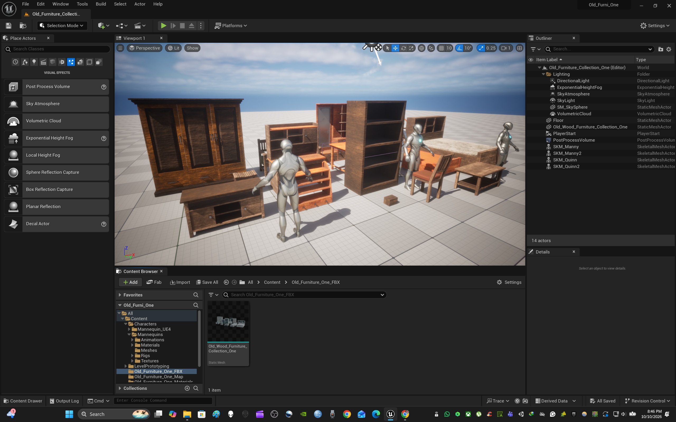
Task: Open the viewport hamburger options menu
Action: [120, 48]
